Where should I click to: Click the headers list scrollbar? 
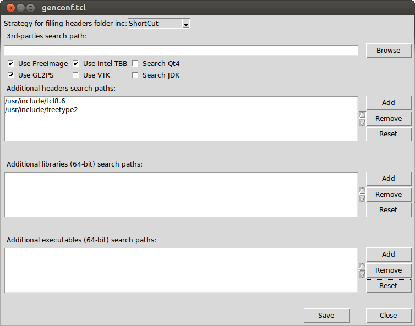362,119
